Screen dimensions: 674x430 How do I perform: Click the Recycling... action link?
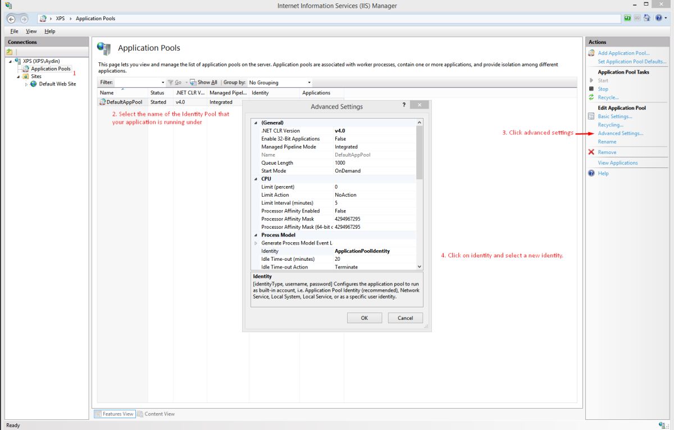[x=611, y=125]
